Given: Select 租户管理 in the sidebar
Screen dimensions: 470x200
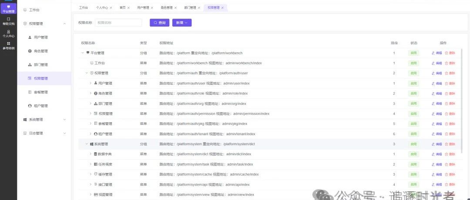Looking at the screenshot, I should (44, 106).
